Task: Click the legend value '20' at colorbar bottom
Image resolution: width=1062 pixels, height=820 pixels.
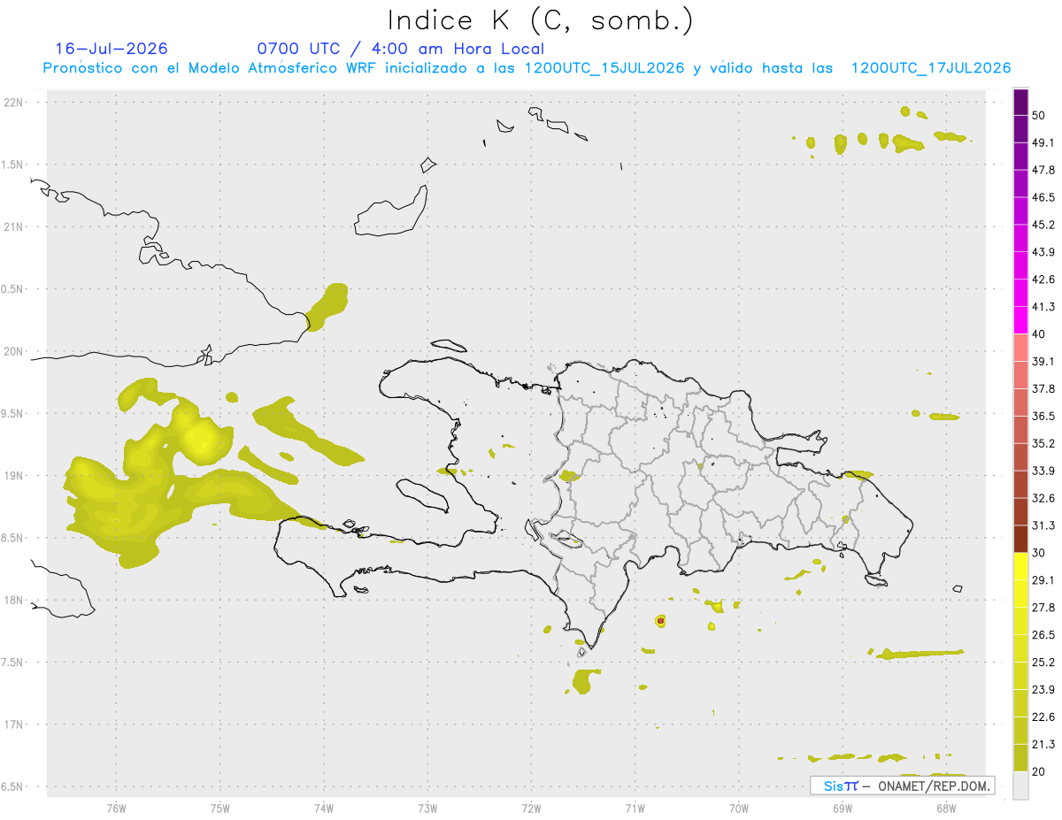Action: tap(1040, 771)
